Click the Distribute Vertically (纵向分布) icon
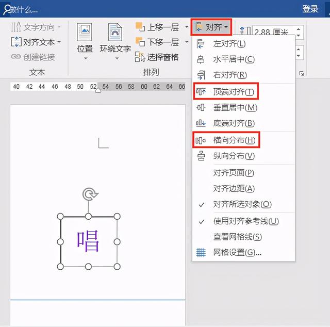 pos(201,156)
